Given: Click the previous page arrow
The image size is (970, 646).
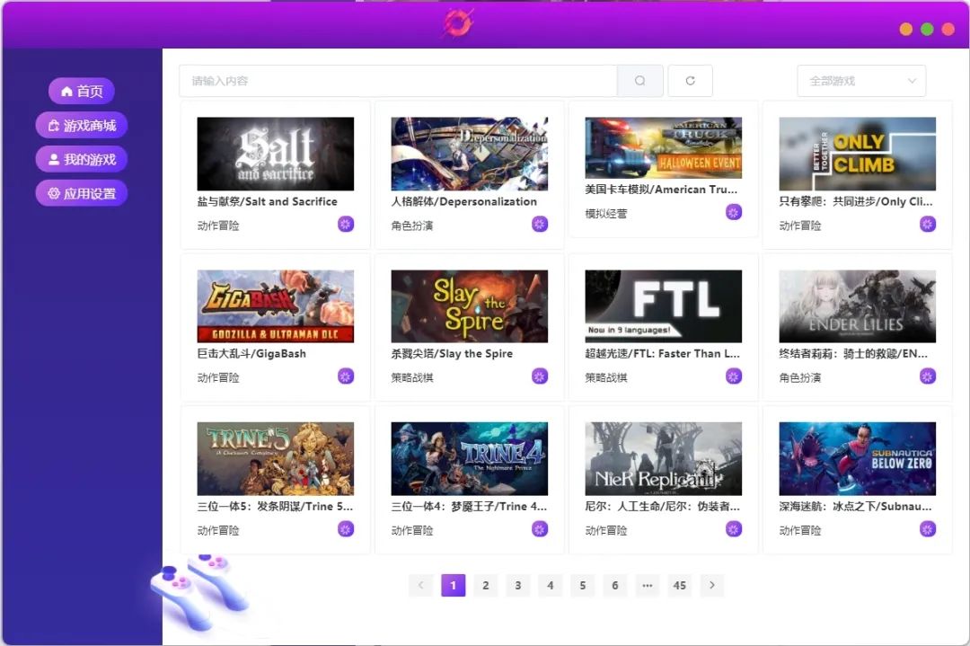Looking at the screenshot, I should 420,586.
